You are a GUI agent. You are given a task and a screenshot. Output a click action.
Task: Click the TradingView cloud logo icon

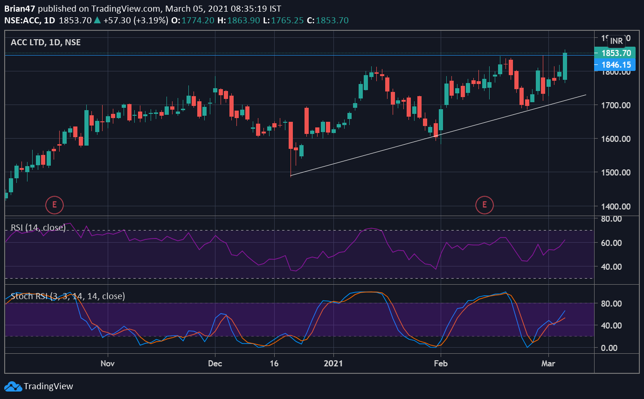click(x=13, y=386)
